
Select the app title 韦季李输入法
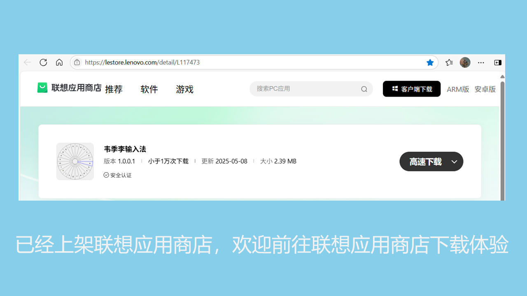click(x=125, y=149)
